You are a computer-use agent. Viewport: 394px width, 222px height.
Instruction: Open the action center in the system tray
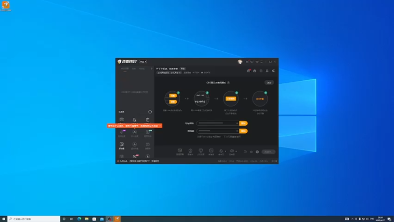(x=389, y=219)
